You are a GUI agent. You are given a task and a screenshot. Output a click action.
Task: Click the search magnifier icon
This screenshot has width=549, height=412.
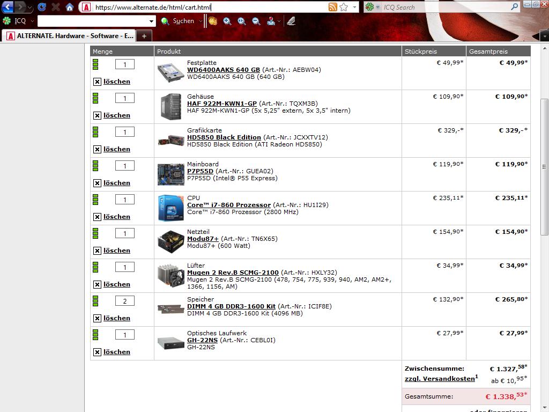coord(514,6)
